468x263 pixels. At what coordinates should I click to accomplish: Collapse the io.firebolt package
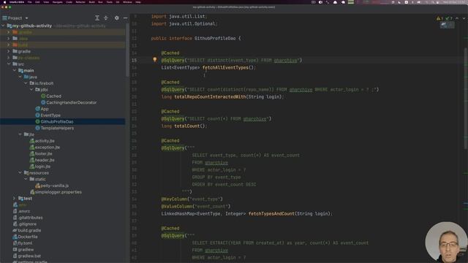[26, 83]
